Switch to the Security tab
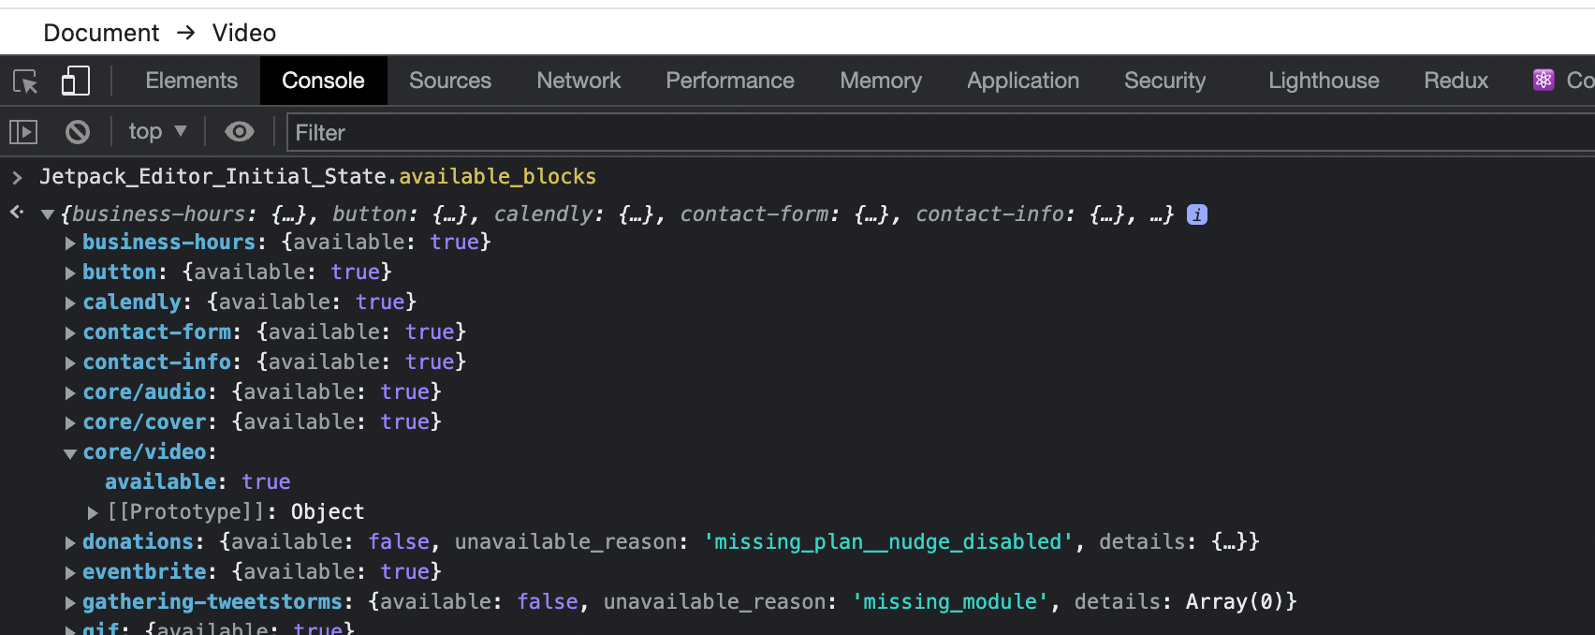Screen dimensions: 1595x635 pyautogui.click(x=1164, y=81)
